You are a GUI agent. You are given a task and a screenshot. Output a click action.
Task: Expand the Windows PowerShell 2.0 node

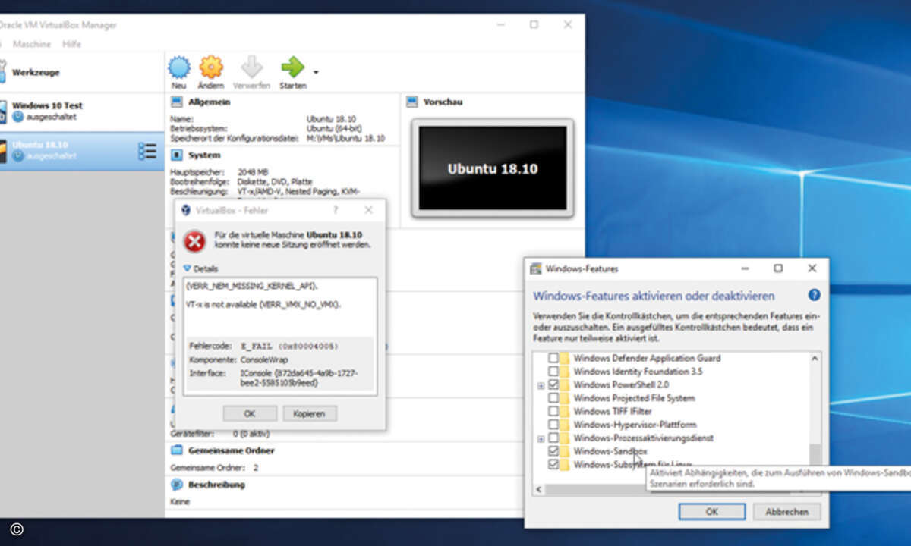pos(541,385)
